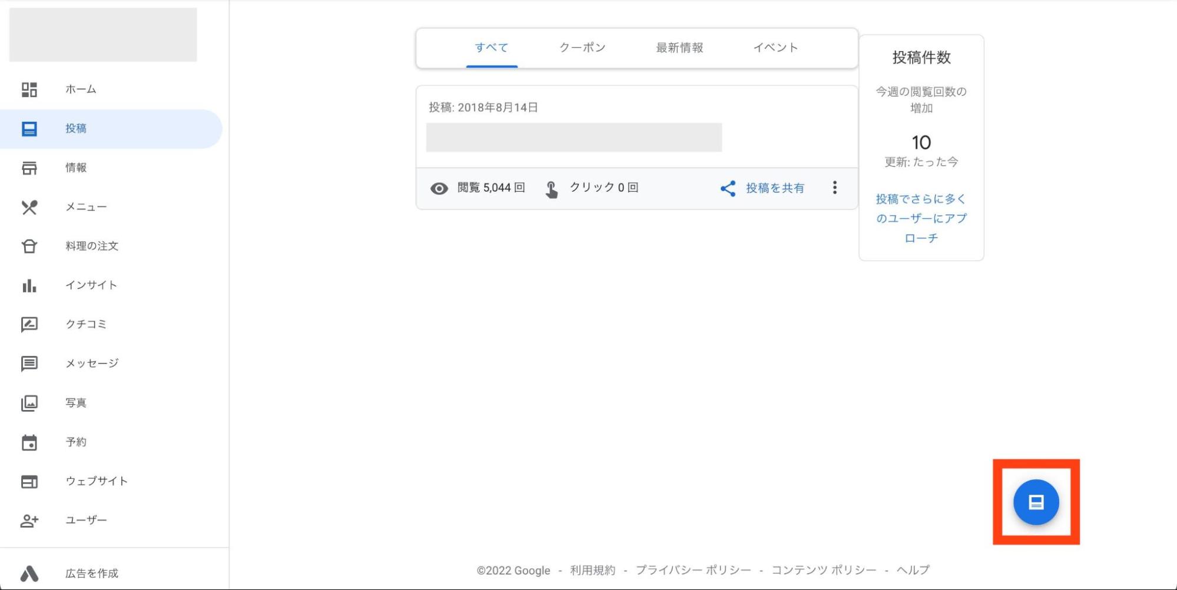This screenshot has height=590, width=1177.
Task: Click the blue create post floating button
Action: (x=1036, y=502)
